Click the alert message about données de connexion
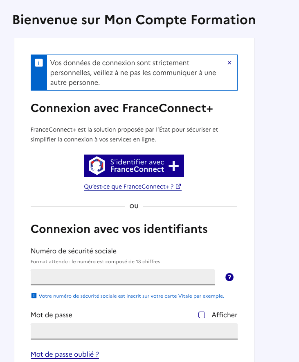The image size is (299, 362). tap(133, 73)
